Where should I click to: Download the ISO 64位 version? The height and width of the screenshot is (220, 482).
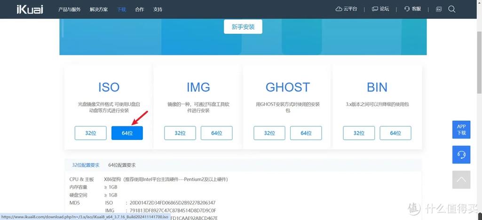(127, 133)
